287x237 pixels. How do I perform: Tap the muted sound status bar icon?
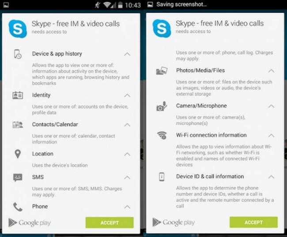click(98, 5)
